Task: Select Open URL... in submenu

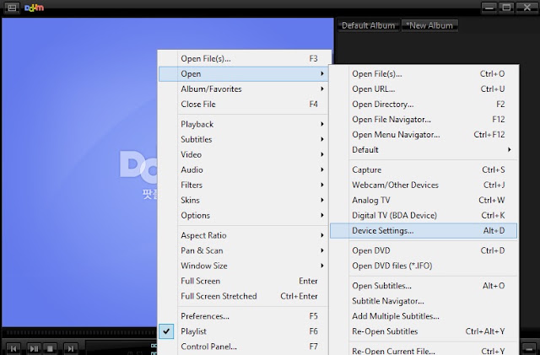Action: (x=424, y=89)
